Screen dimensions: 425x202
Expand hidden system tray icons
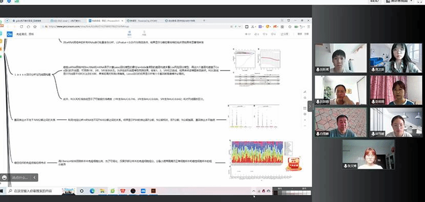tap(253, 191)
